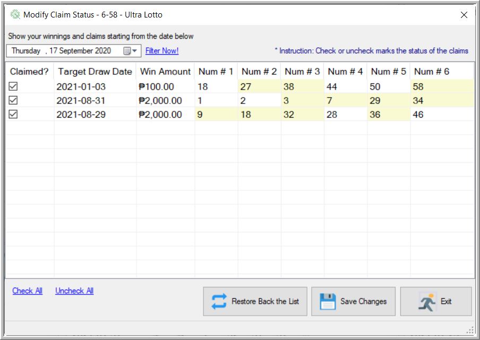Click the app icon in the title bar
The width and height of the screenshot is (480, 340).
[15, 15]
